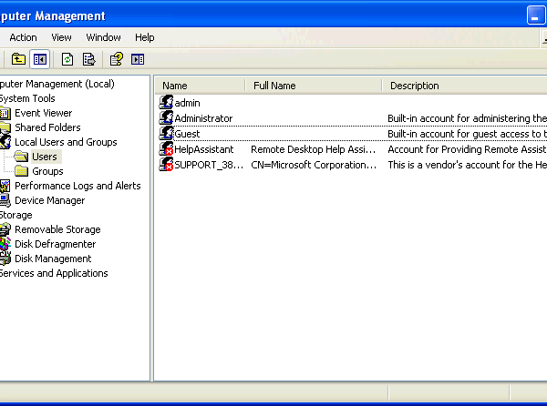Open Device Manager in the tree
This screenshot has width=547, height=406.
[x=50, y=200]
